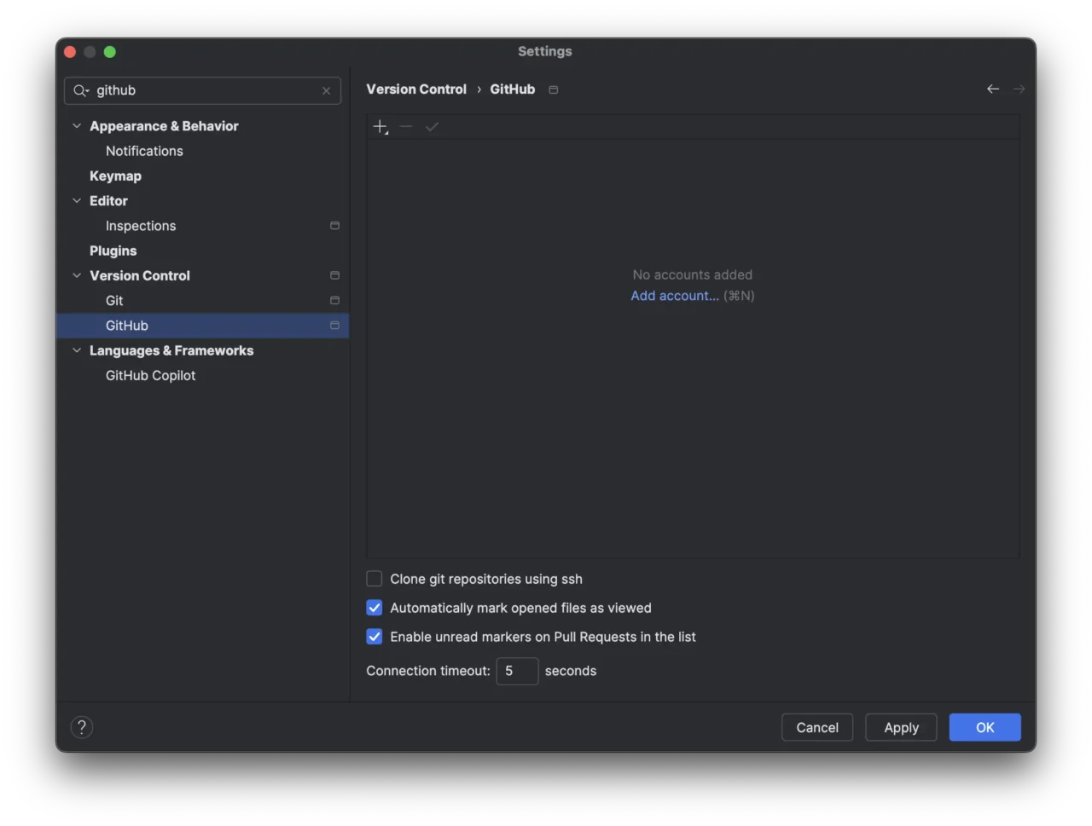Click the red close window button
The height and width of the screenshot is (826, 1092).
70,52
